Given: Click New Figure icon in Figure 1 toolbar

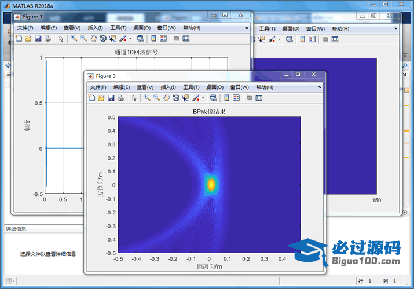Looking at the screenshot, I should (19, 39).
